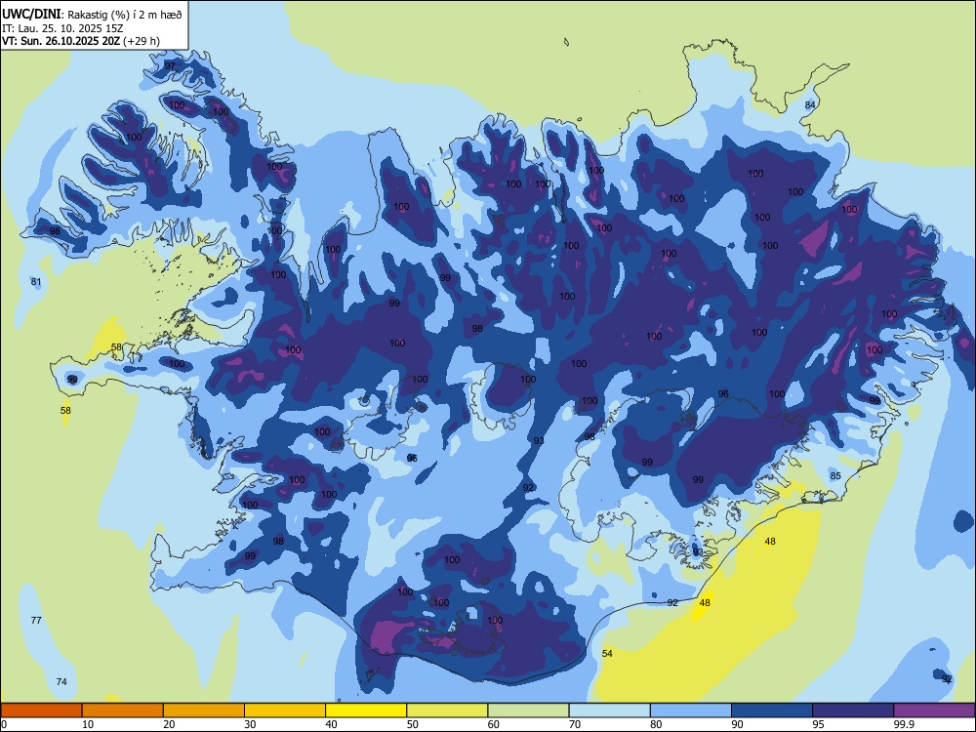
Task: Click the dark blue 90–95 legend swatch
Action: pyautogui.click(x=772, y=711)
